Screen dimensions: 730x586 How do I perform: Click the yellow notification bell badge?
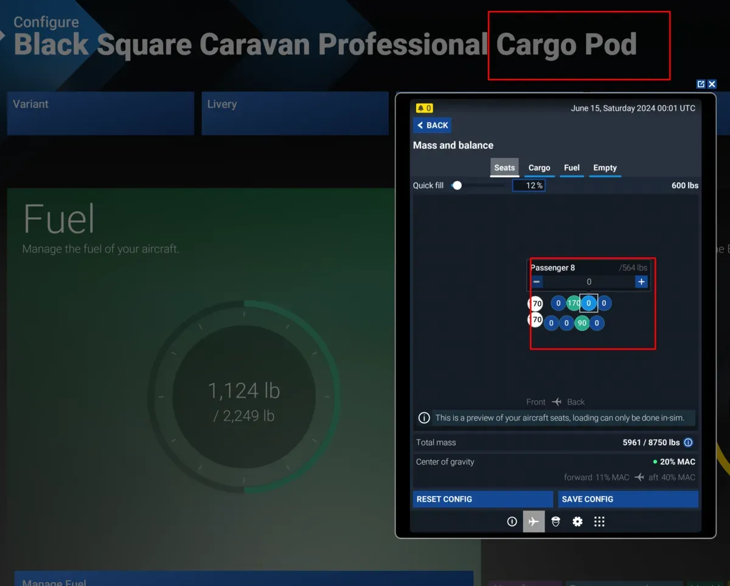point(424,108)
